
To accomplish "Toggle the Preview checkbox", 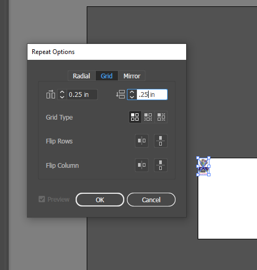I will (x=42, y=199).
